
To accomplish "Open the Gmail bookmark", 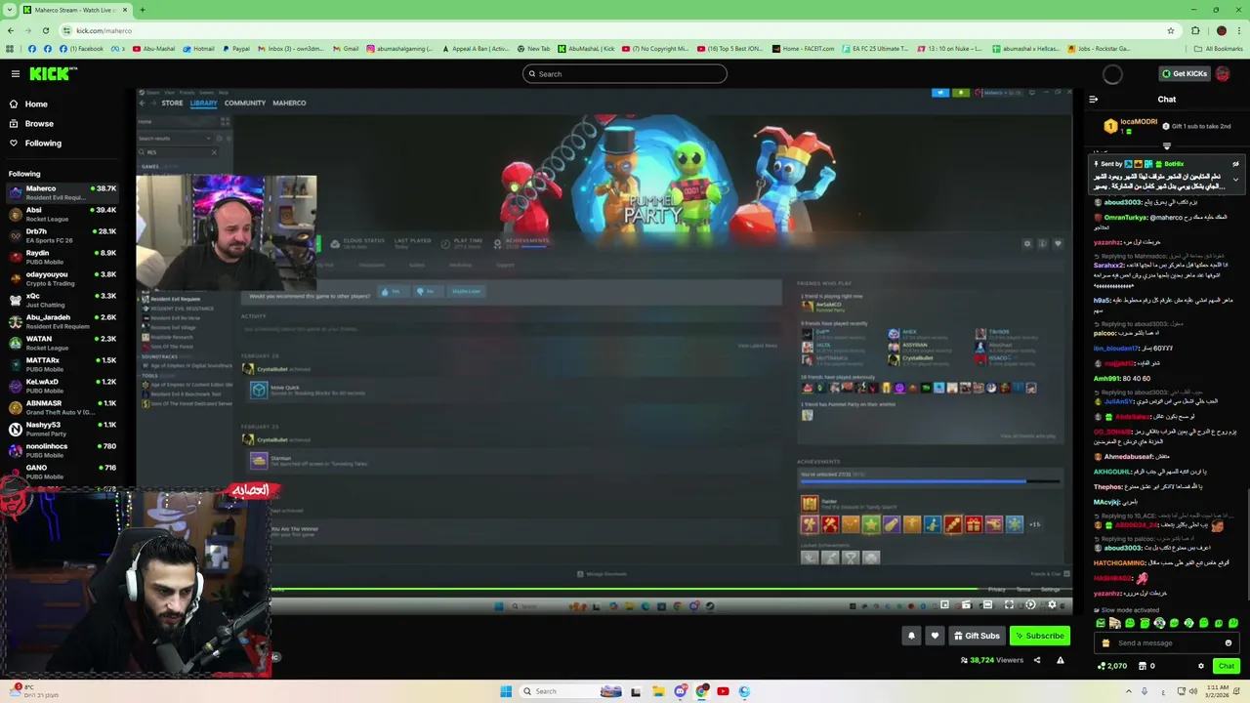I will point(346,49).
